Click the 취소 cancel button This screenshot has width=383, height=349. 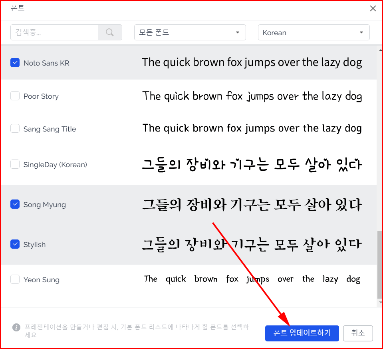358,333
